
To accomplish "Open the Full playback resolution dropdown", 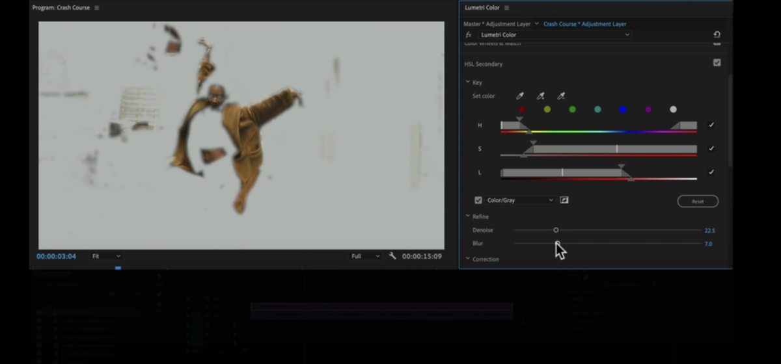I will [365, 256].
